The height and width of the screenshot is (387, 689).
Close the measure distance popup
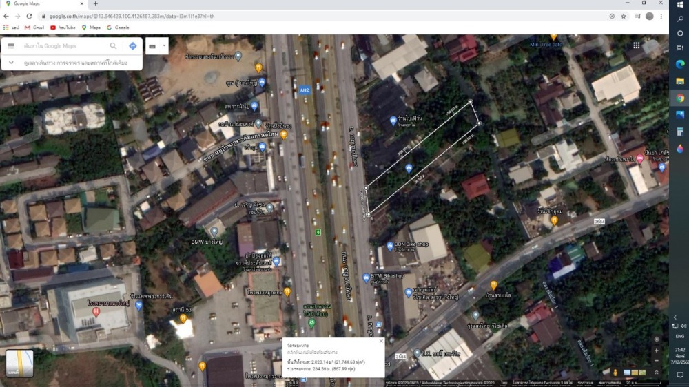coord(380,341)
